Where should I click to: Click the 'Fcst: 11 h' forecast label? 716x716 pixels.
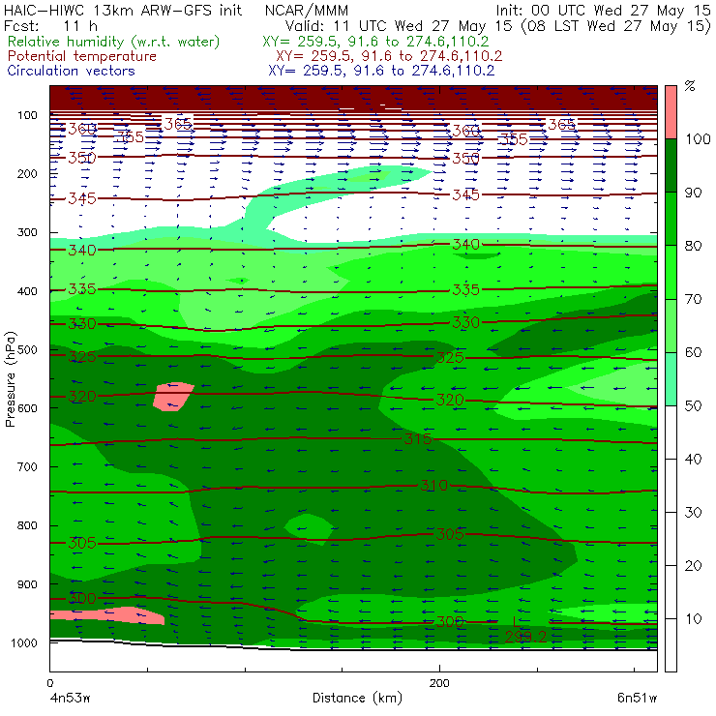[50, 26]
